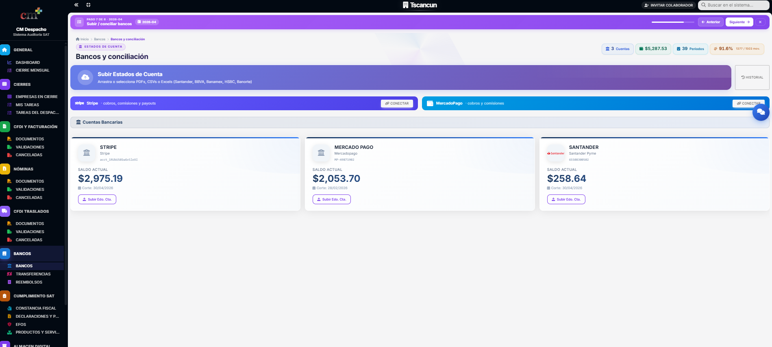
Task: Click the $5,287.53 balance chip
Action: (x=653, y=49)
